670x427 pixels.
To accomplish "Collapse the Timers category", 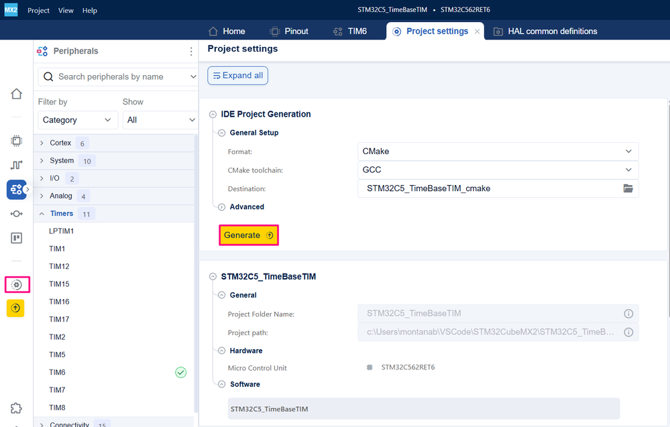I will (x=42, y=213).
